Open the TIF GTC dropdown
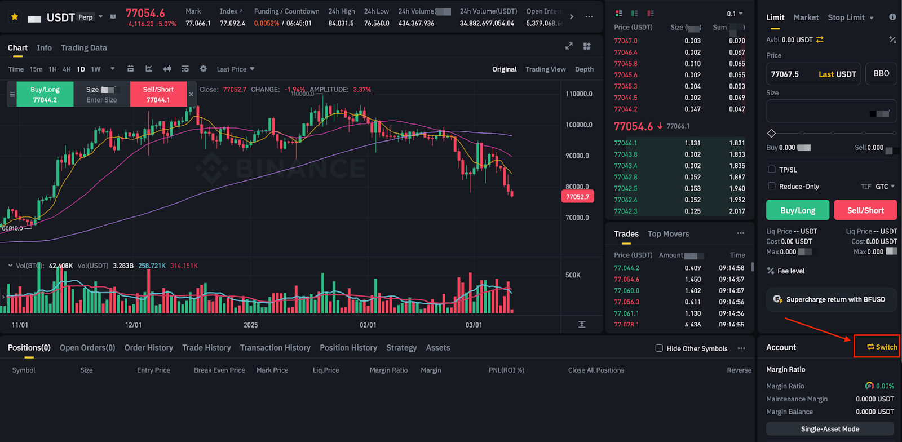902x442 pixels. [x=885, y=187]
